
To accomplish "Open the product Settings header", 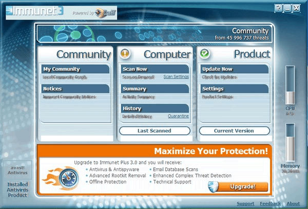I will (x=235, y=89).
